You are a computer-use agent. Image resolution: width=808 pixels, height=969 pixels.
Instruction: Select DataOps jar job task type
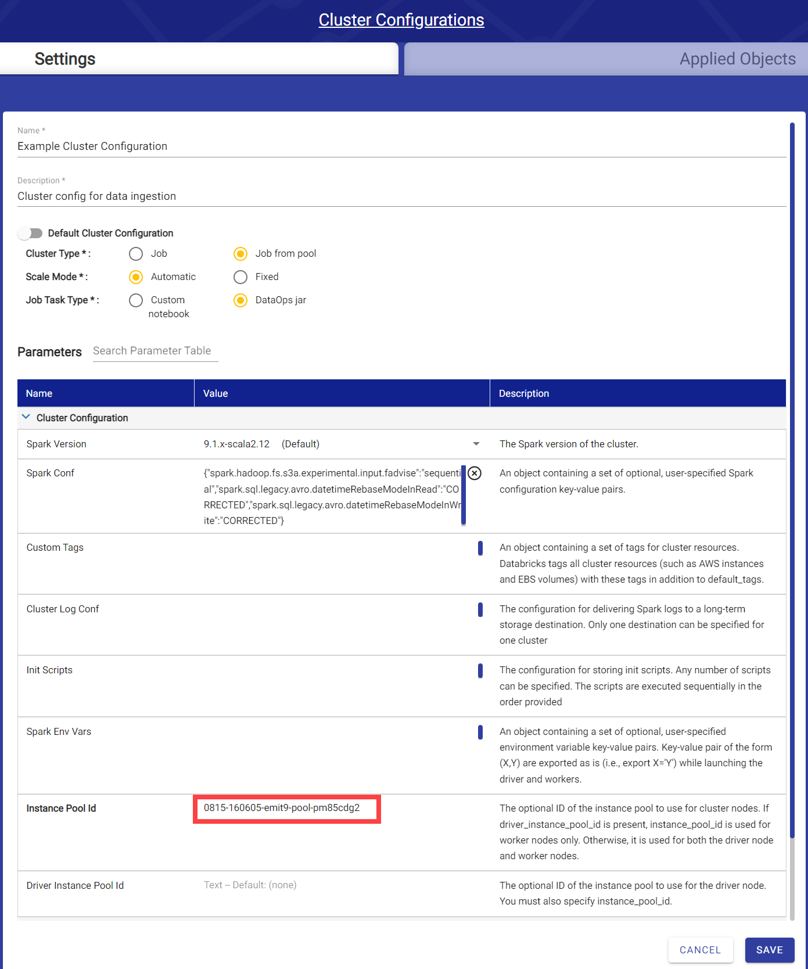240,300
